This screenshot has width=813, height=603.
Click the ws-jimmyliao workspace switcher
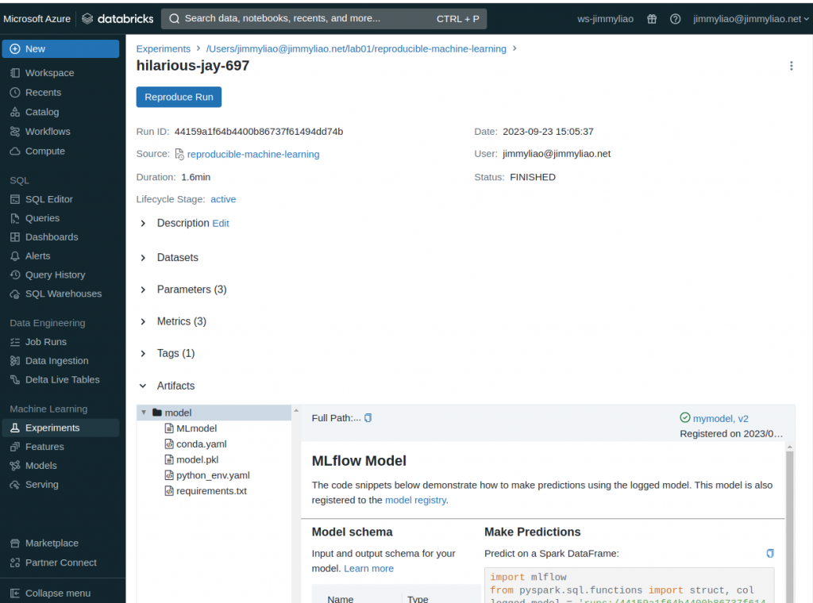click(x=605, y=19)
